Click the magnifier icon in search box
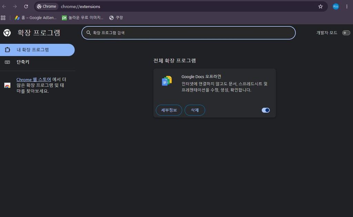The width and height of the screenshot is (353, 217). 89,33
